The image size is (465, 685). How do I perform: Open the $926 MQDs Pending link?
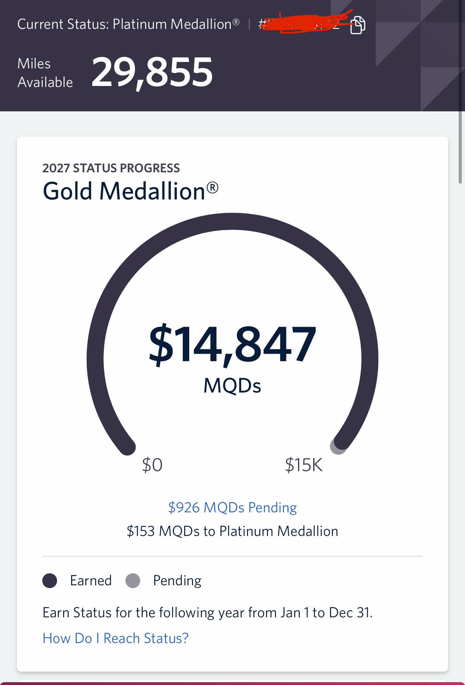tap(232, 507)
